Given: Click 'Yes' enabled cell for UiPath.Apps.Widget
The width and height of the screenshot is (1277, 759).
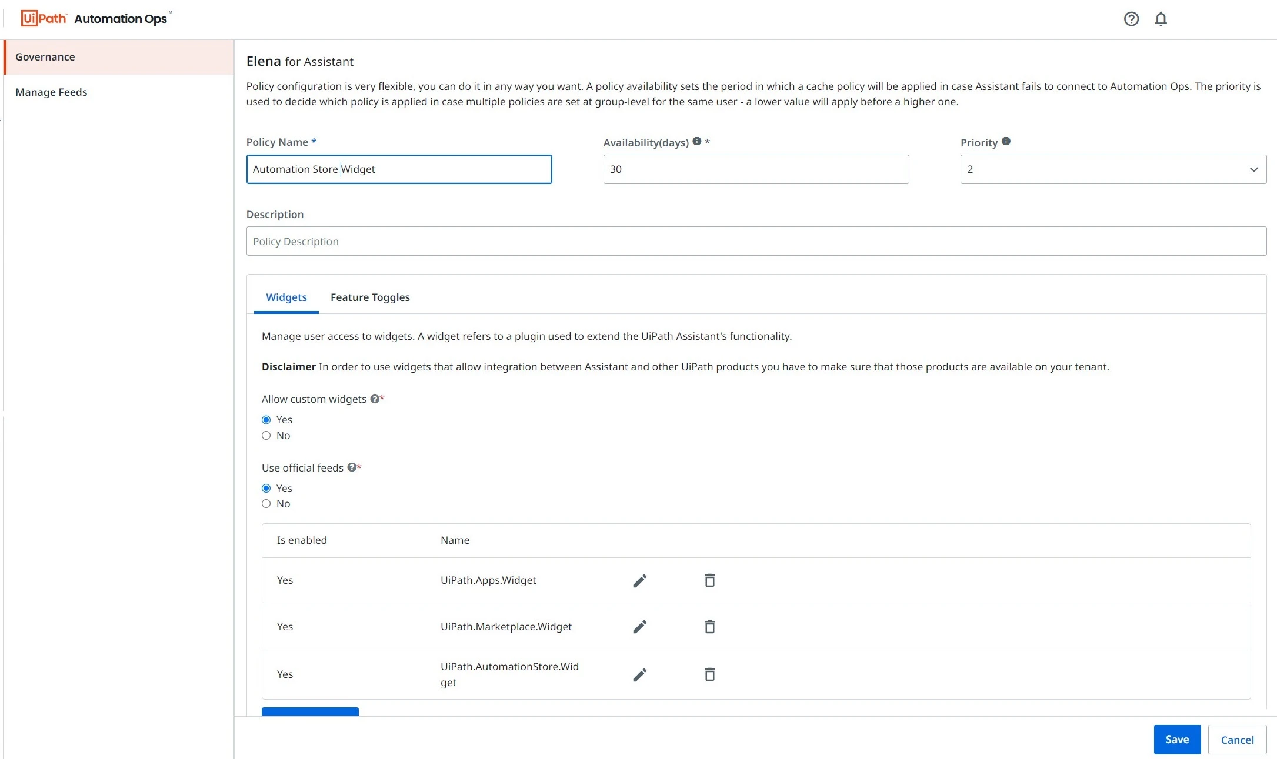Looking at the screenshot, I should click(285, 580).
